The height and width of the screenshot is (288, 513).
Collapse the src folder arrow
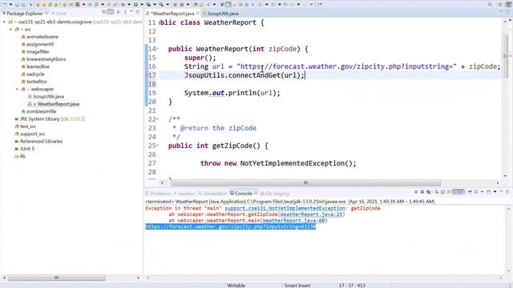10,30
